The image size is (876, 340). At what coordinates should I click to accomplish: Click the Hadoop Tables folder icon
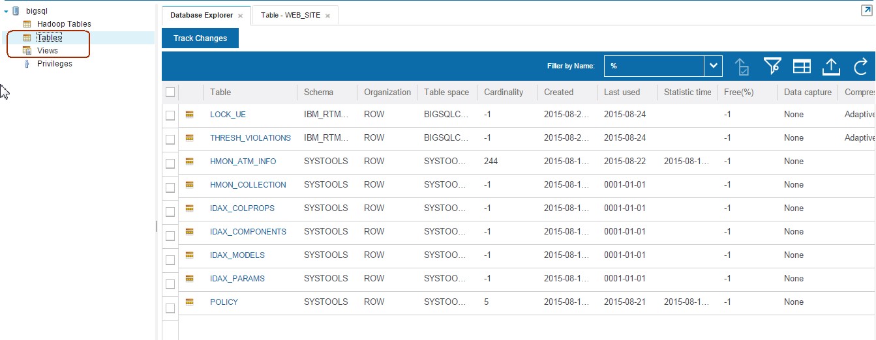pos(27,24)
